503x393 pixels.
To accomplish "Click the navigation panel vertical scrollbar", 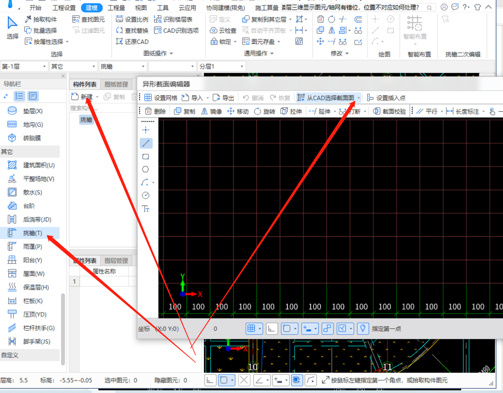I will coord(63,329).
